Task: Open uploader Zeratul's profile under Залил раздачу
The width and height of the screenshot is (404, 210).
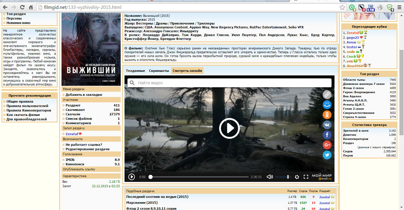Action: pyautogui.click(x=72, y=134)
